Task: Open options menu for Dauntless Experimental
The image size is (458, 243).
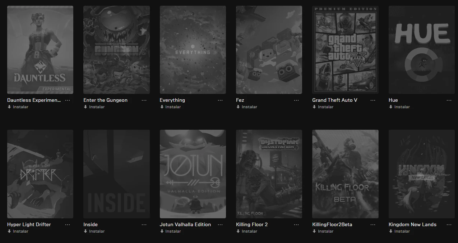Action: (x=68, y=100)
